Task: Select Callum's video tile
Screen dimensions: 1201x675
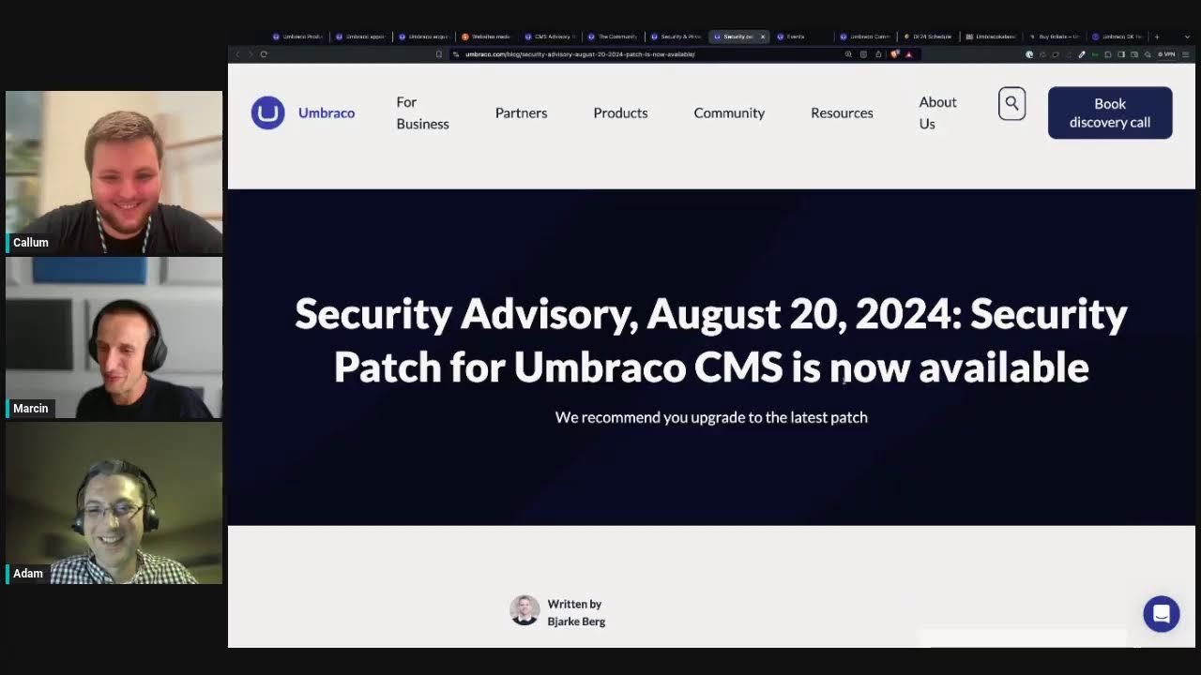Action: [114, 172]
